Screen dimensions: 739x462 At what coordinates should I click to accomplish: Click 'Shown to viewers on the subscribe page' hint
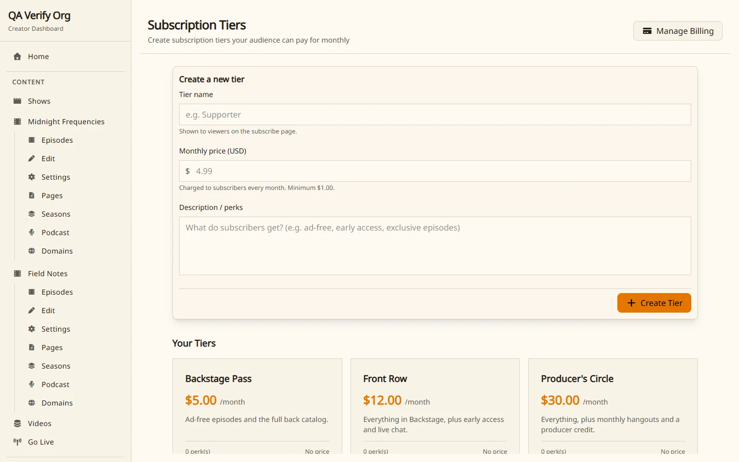pos(238,131)
